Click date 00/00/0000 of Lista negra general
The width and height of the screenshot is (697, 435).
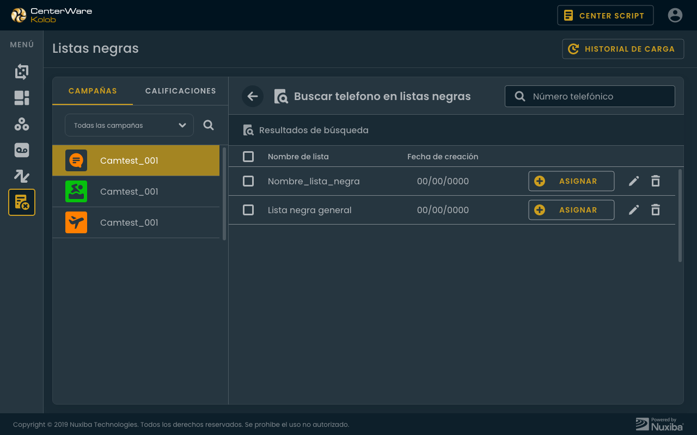pyautogui.click(x=443, y=210)
